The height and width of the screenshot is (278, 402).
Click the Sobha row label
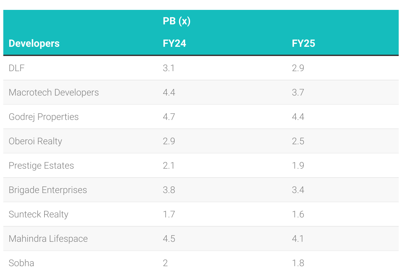[x=21, y=263]
